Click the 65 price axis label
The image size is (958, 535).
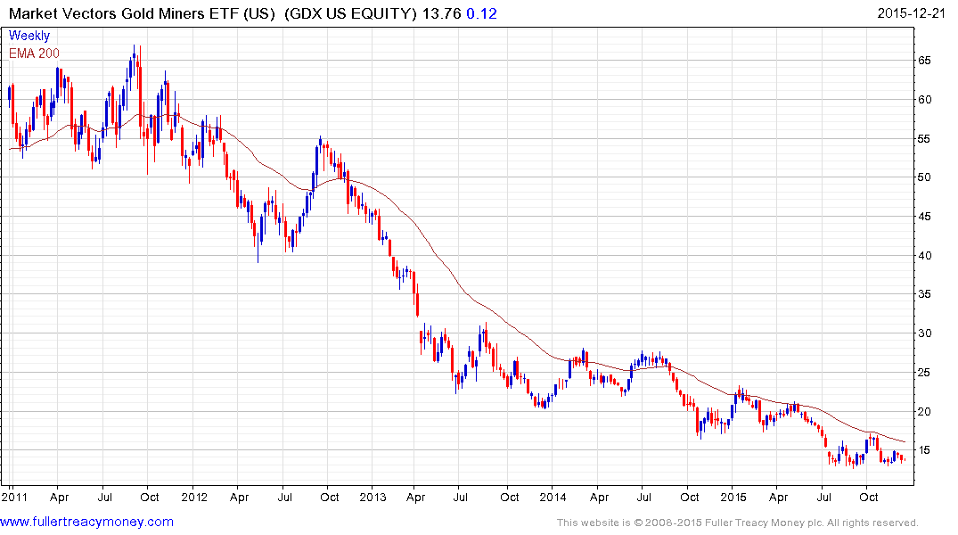point(924,61)
